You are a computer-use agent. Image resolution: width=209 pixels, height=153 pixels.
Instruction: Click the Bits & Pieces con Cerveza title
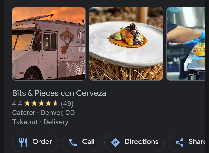(59, 93)
